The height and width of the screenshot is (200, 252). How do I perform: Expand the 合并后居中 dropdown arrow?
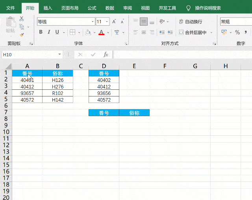coord(211,32)
